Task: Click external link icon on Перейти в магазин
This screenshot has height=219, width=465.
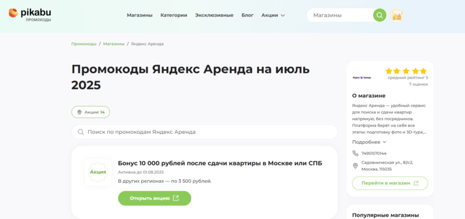Action: pos(416,183)
